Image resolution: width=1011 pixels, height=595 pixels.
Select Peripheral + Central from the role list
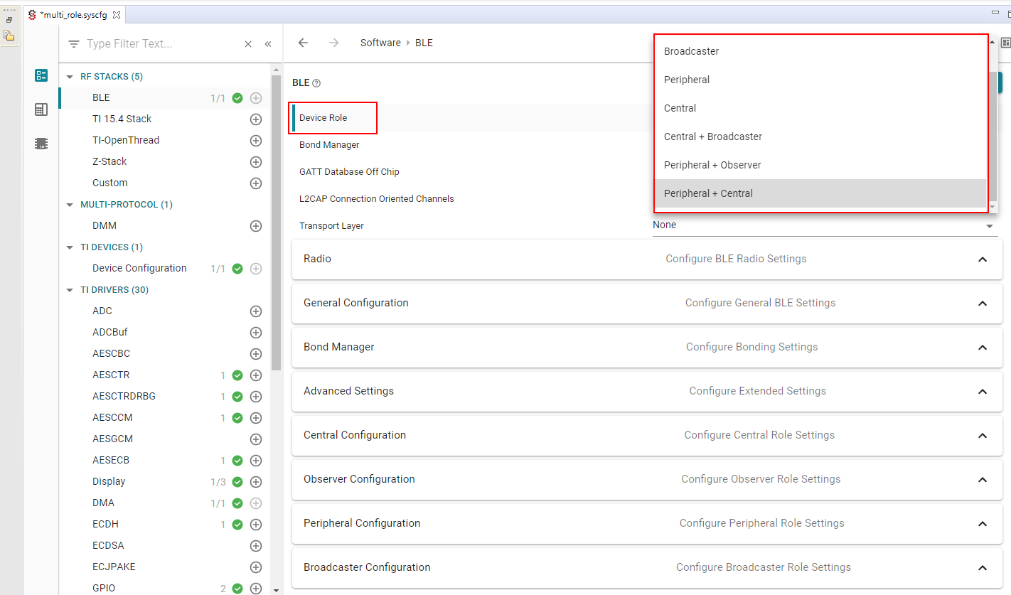click(x=708, y=193)
